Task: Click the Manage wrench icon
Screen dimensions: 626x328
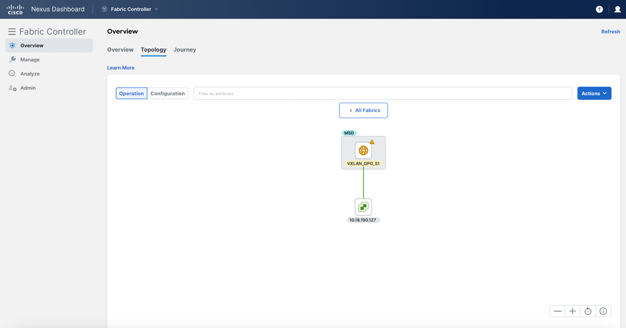Action: tap(12, 59)
